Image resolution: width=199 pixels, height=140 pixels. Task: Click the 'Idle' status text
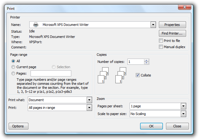[x=32, y=31]
